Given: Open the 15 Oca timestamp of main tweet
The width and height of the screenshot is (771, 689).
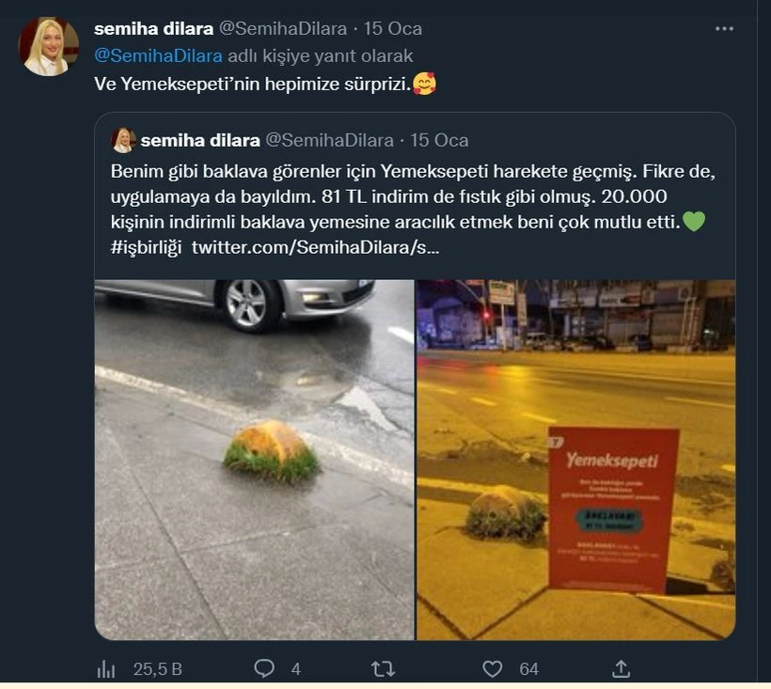Looking at the screenshot, I should (392, 29).
